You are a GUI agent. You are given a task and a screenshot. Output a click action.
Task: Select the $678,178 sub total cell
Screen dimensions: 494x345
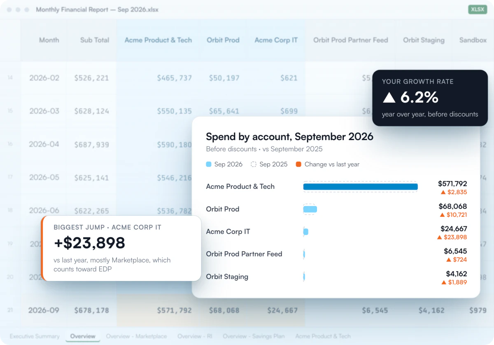pyautogui.click(x=91, y=310)
